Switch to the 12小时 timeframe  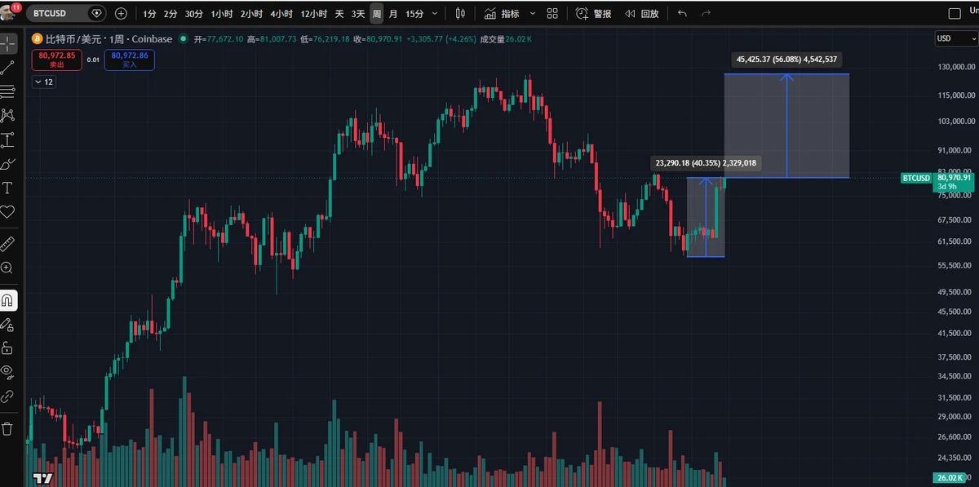(314, 14)
